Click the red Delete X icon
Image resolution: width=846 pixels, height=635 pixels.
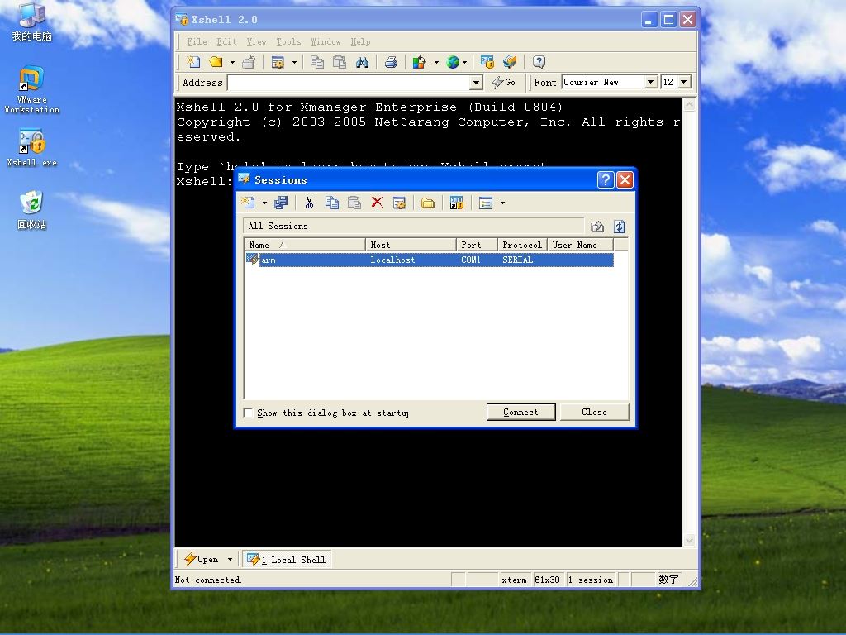click(x=377, y=203)
